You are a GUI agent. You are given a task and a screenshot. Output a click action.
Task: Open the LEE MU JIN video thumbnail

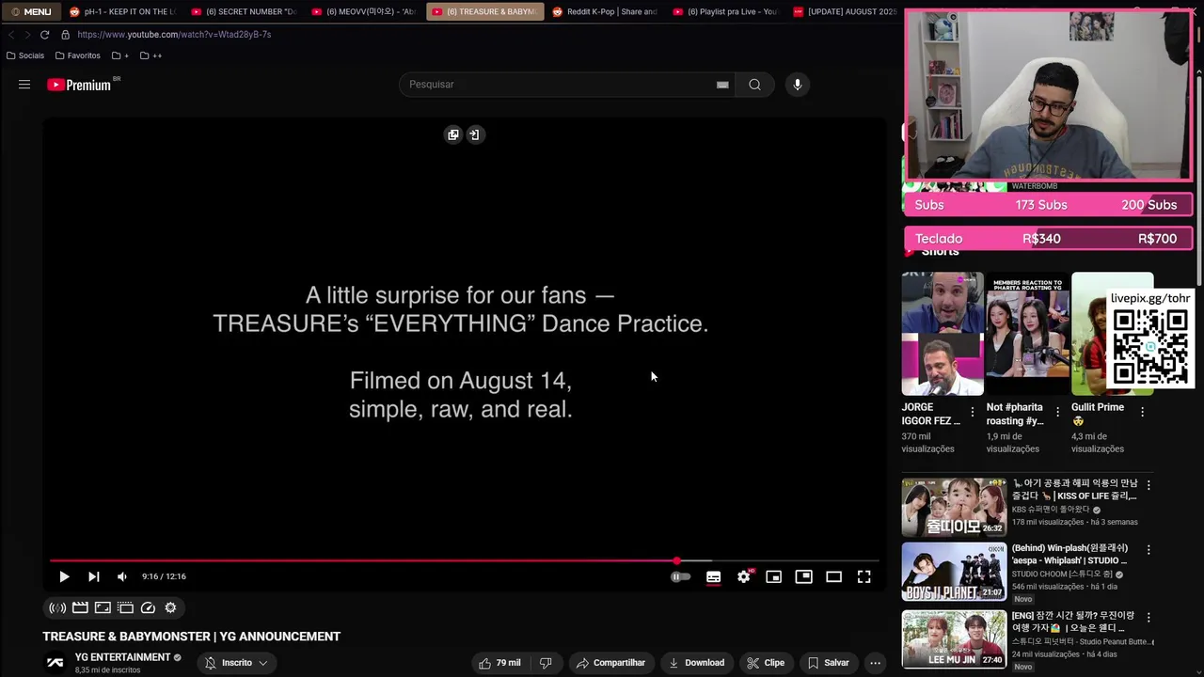(954, 640)
